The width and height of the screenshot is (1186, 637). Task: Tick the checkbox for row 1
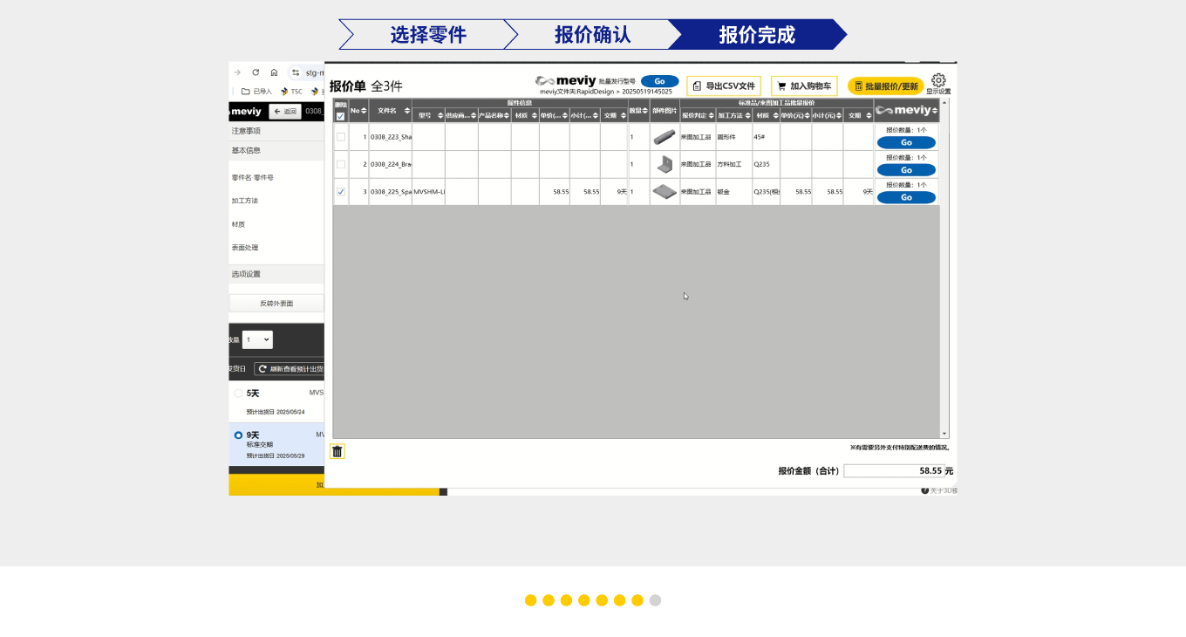click(x=341, y=137)
